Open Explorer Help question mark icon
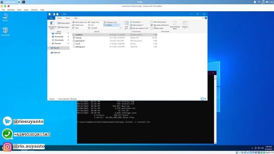The height and width of the screenshot is (154, 274). [206, 18]
